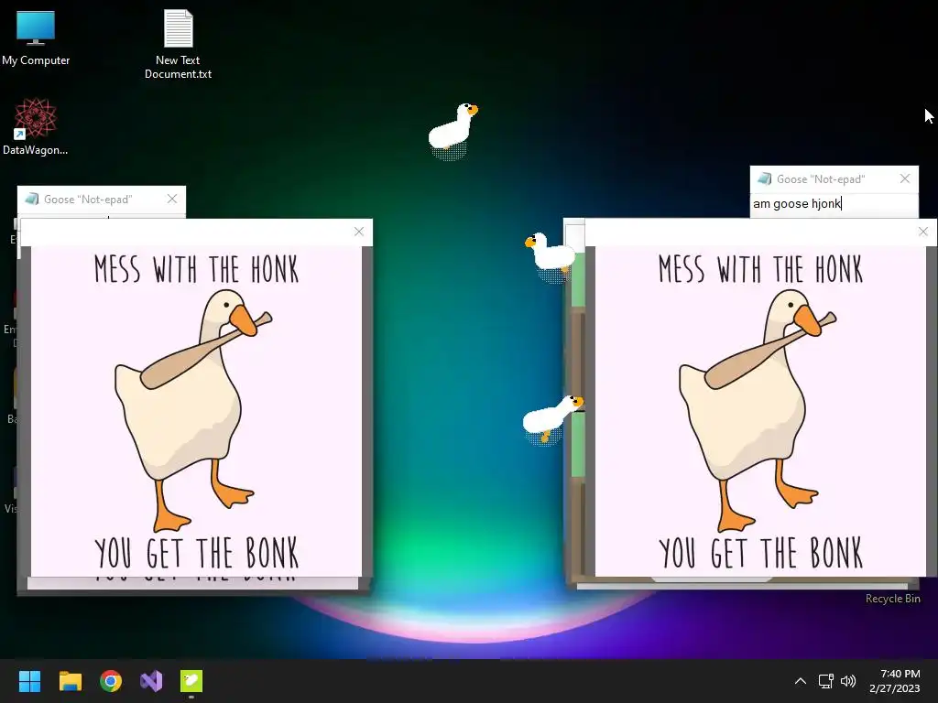
Task: Select the Recycle Bin label
Action: (x=892, y=599)
